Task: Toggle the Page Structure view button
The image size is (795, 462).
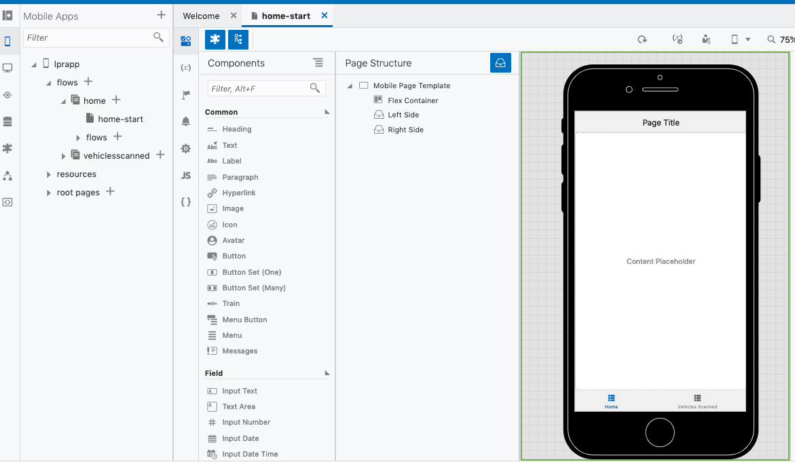Action: tap(238, 39)
